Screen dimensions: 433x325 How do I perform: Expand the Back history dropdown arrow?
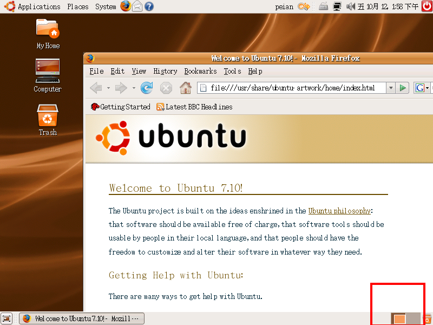[108, 88]
